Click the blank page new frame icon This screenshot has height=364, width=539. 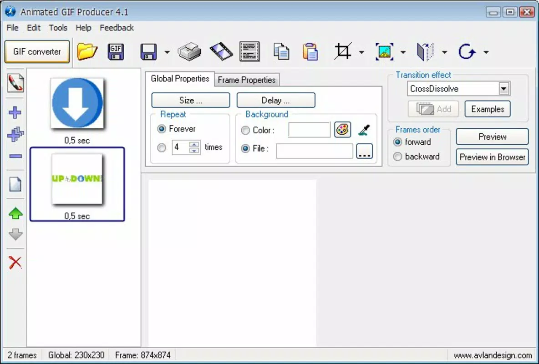[15, 184]
